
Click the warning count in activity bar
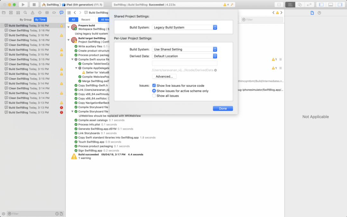(226, 5)
